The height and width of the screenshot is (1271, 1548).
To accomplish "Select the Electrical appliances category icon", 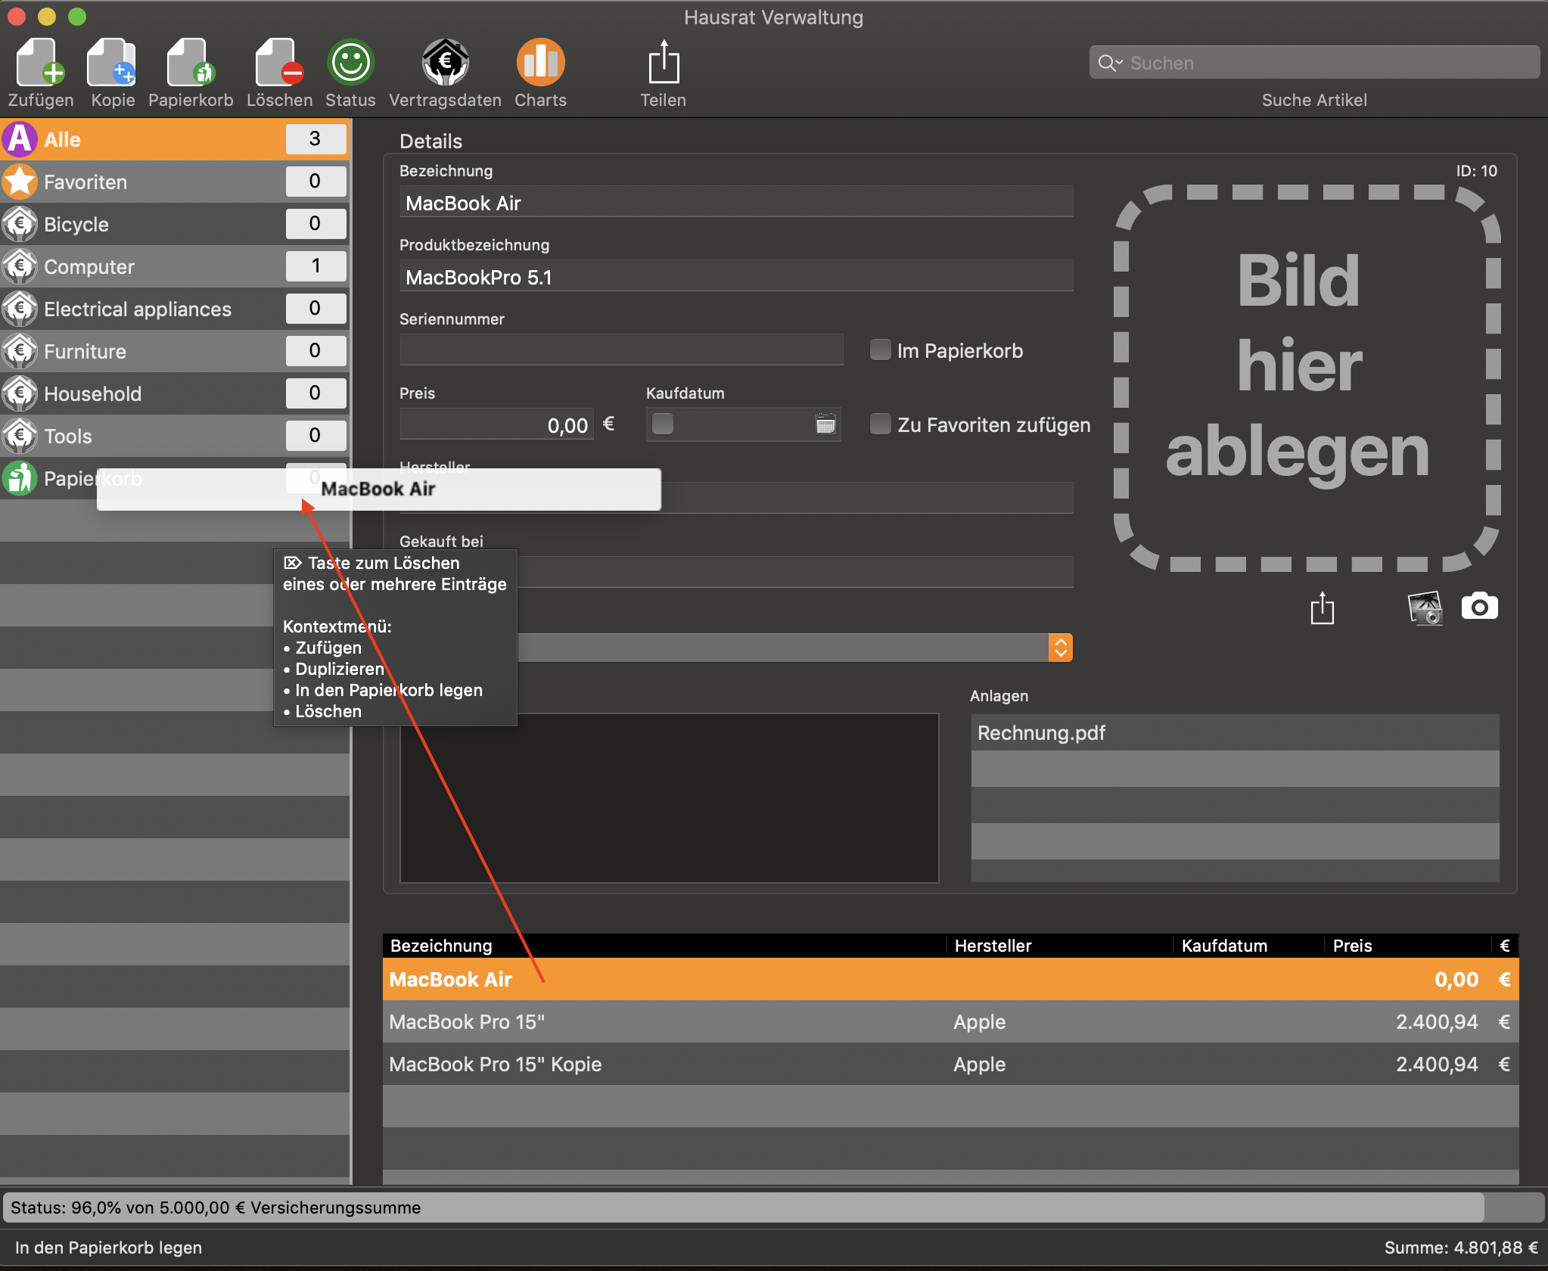I will point(20,309).
